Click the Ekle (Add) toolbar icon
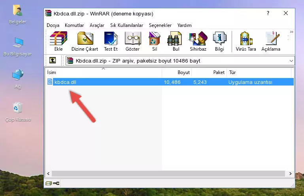304x196 pixels. [x=59, y=41]
